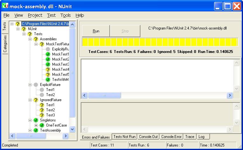This screenshot has width=243, height=150.
Task: Click the tree's scroll up arrow
Action: (x=72, y=24)
